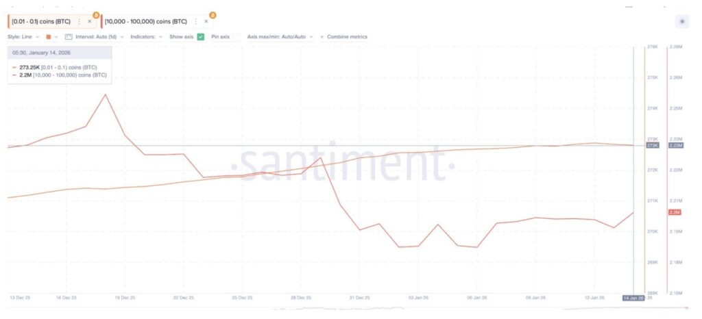Uncheck the Show axis checkbox

[x=201, y=36]
